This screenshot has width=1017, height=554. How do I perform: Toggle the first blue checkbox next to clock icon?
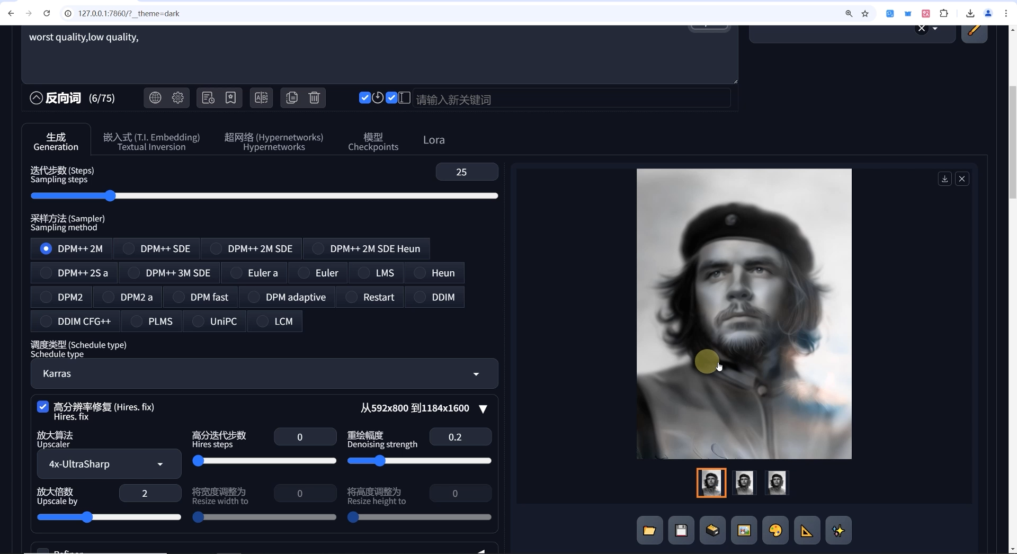tap(364, 97)
